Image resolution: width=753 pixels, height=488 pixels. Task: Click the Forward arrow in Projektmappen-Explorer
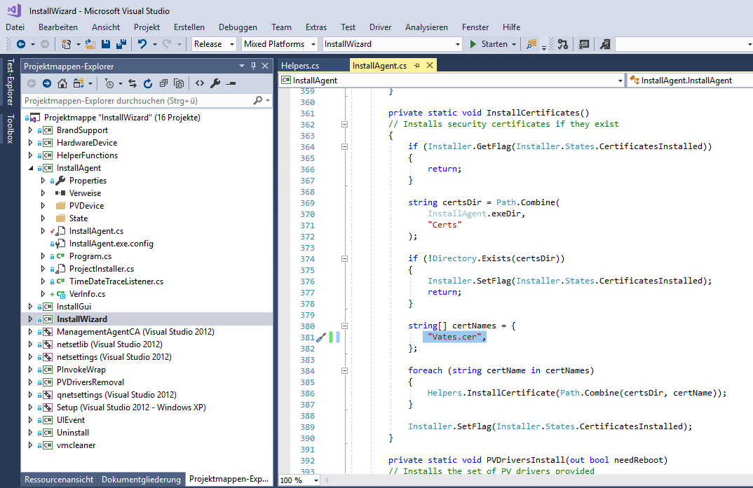(x=46, y=83)
